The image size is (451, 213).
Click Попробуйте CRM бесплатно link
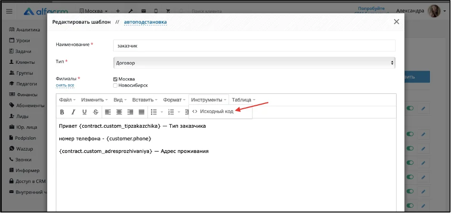tap(371, 11)
